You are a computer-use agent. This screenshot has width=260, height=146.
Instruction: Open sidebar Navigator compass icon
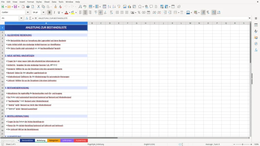click(x=256, y=44)
